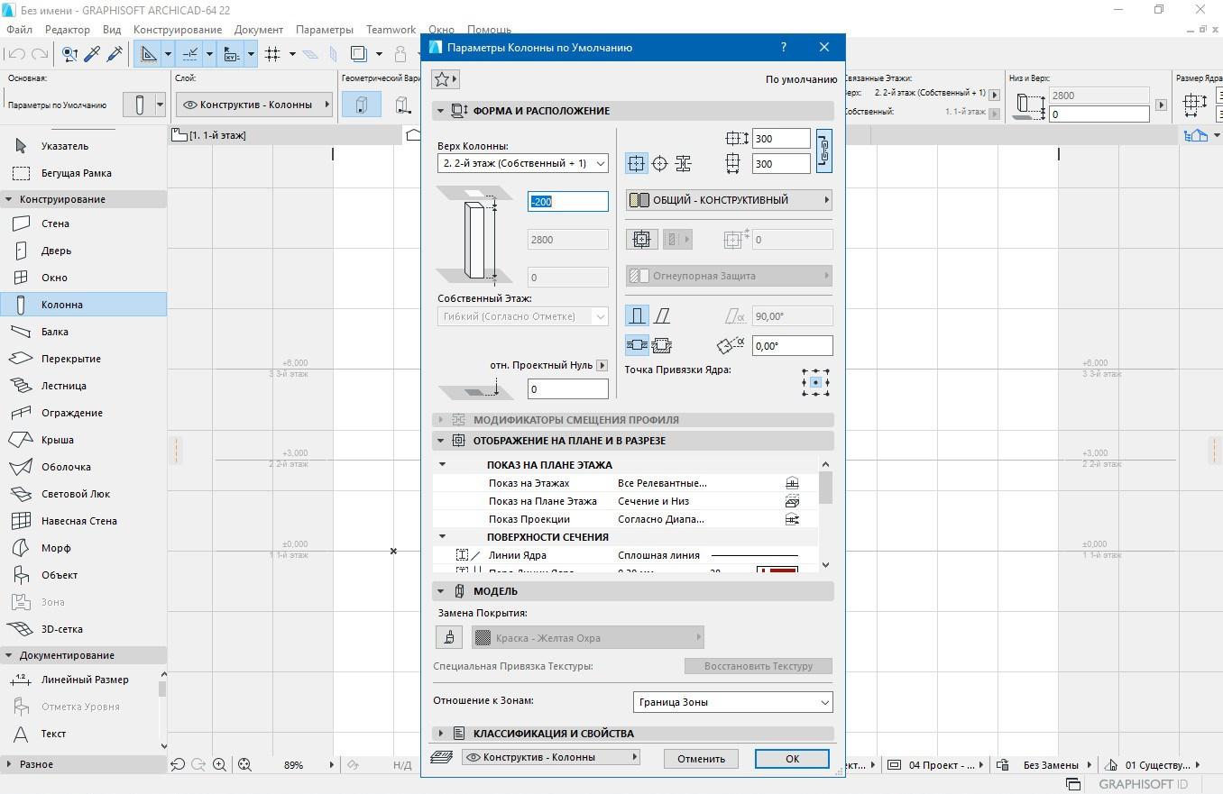Expand КЛАССИФИКАЦИЯ И СВОЙСТВА section
Image resolution: width=1223 pixels, height=794 pixels.
441,734
